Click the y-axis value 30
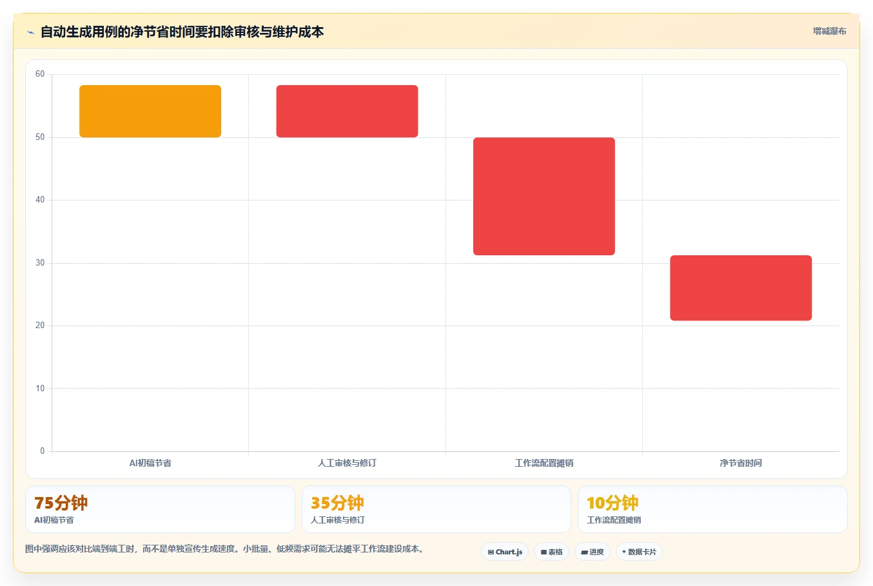 [40, 263]
